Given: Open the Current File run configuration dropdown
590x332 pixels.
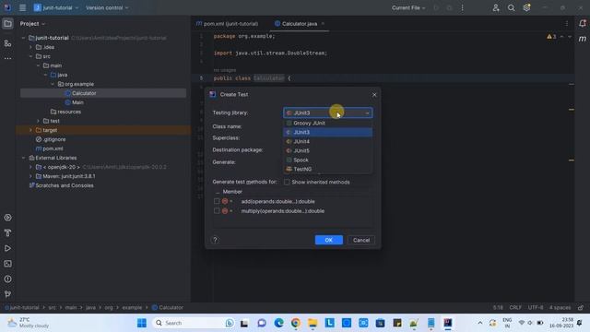Looking at the screenshot, I should (x=408, y=7).
